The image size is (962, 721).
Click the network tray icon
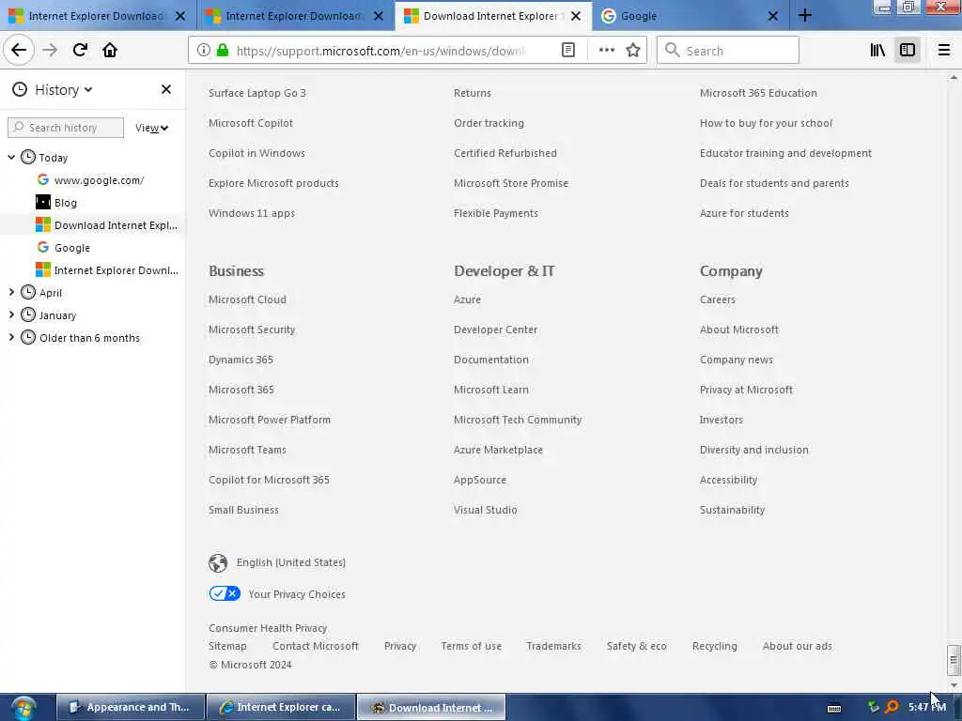tap(874, 708)
